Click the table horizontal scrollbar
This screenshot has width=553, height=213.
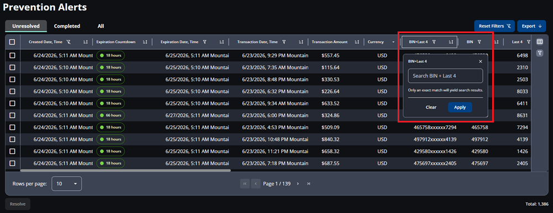(125, 171)
